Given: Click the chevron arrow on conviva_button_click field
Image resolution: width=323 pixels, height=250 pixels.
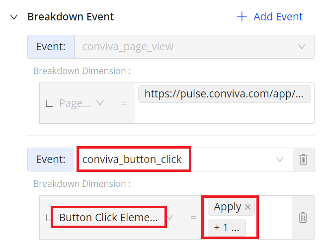Looking at the screenshot, I should click(280, 160).
